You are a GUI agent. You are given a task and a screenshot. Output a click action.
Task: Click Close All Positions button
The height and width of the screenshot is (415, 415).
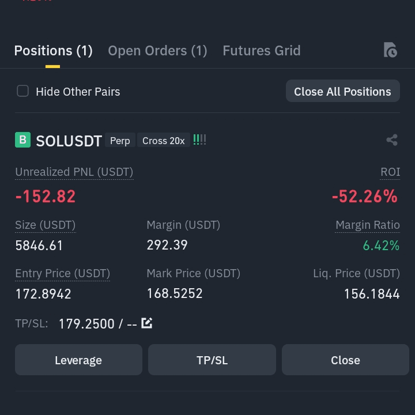(x=343, y=91)
